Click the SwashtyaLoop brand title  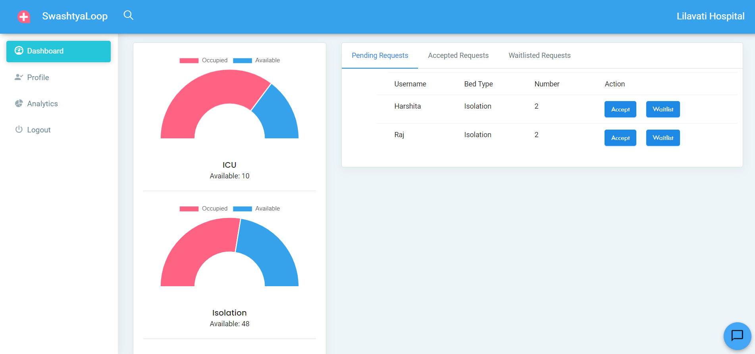pos(75,16)
